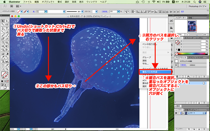Choose グループ in the context menu

(147, 58)
